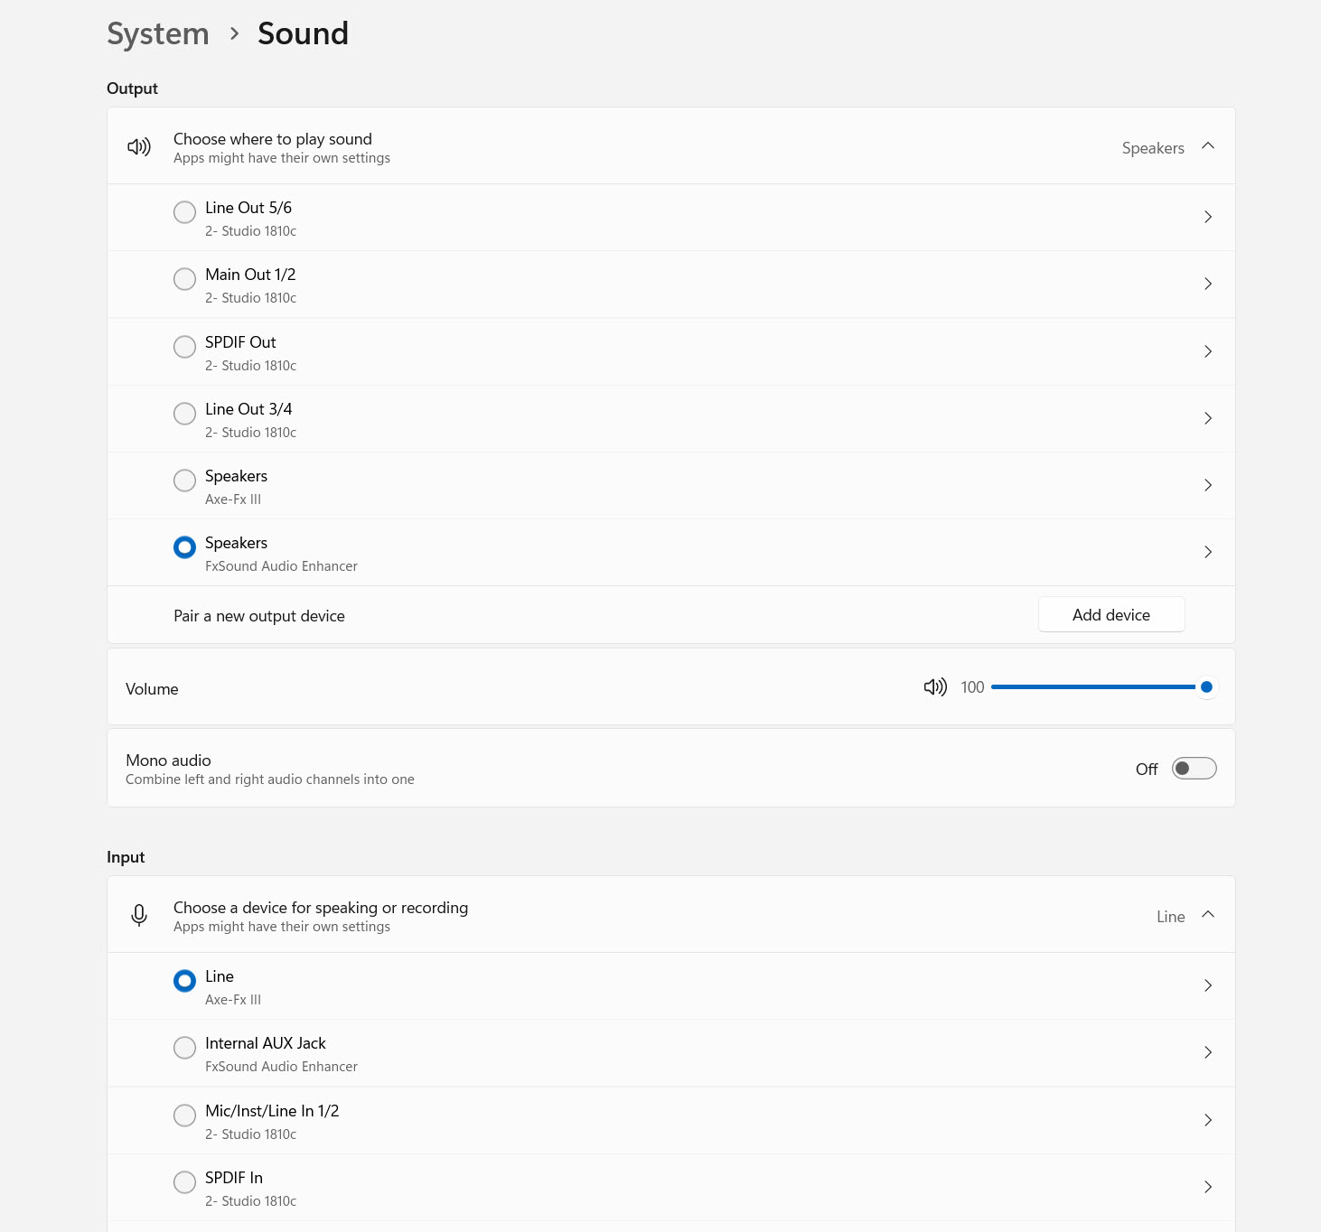Screen dimensions: 1321x1232
Task: Click the Pair a new output device label
Action: click(259, 616)
